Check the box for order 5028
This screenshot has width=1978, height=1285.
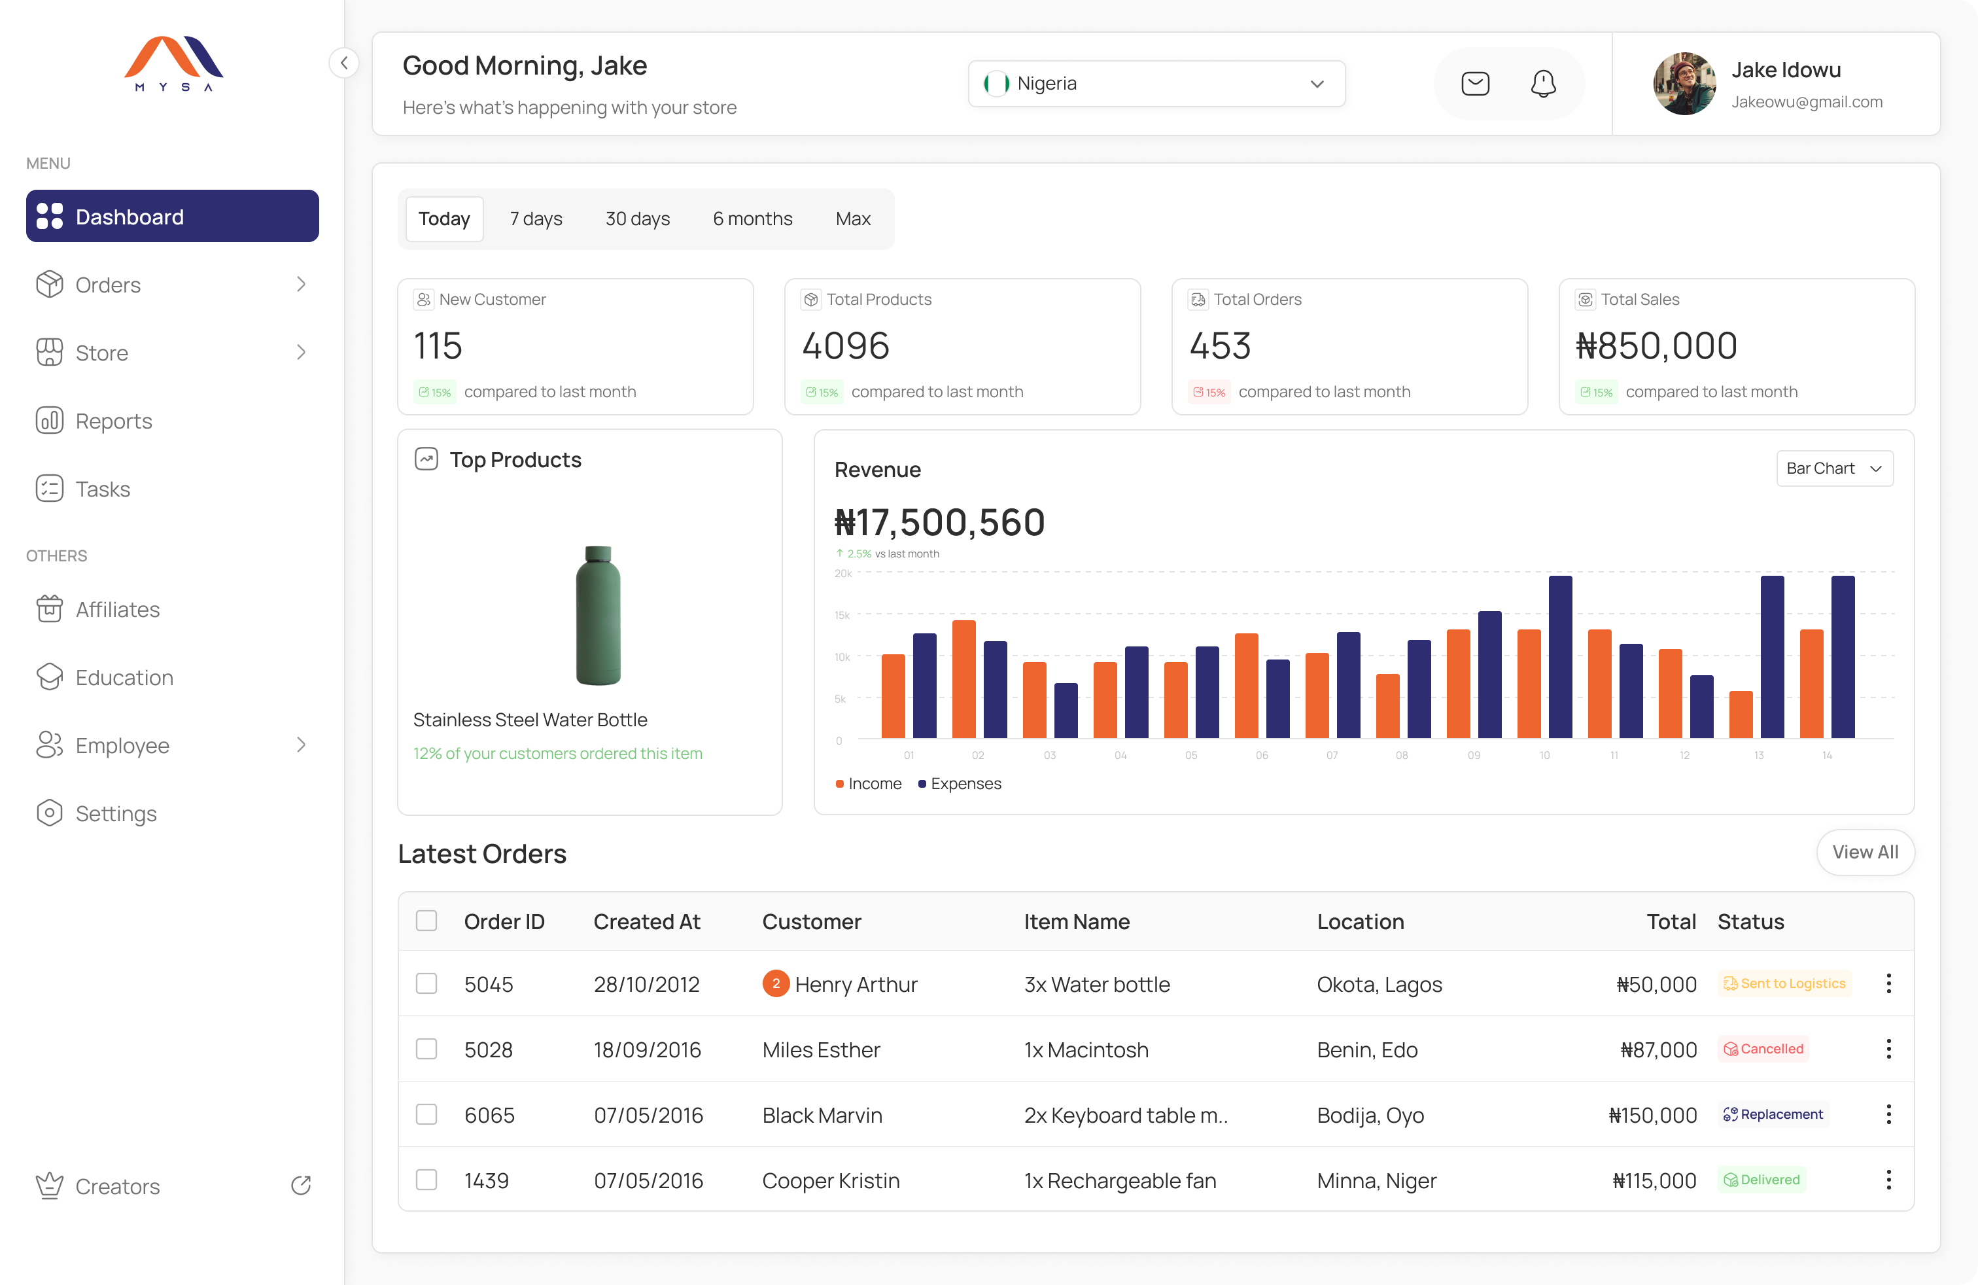tap(426, 1049)
